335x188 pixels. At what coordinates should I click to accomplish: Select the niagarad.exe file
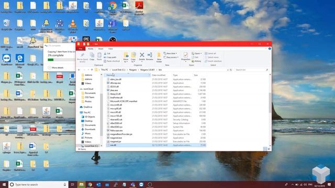pos(116,138)
